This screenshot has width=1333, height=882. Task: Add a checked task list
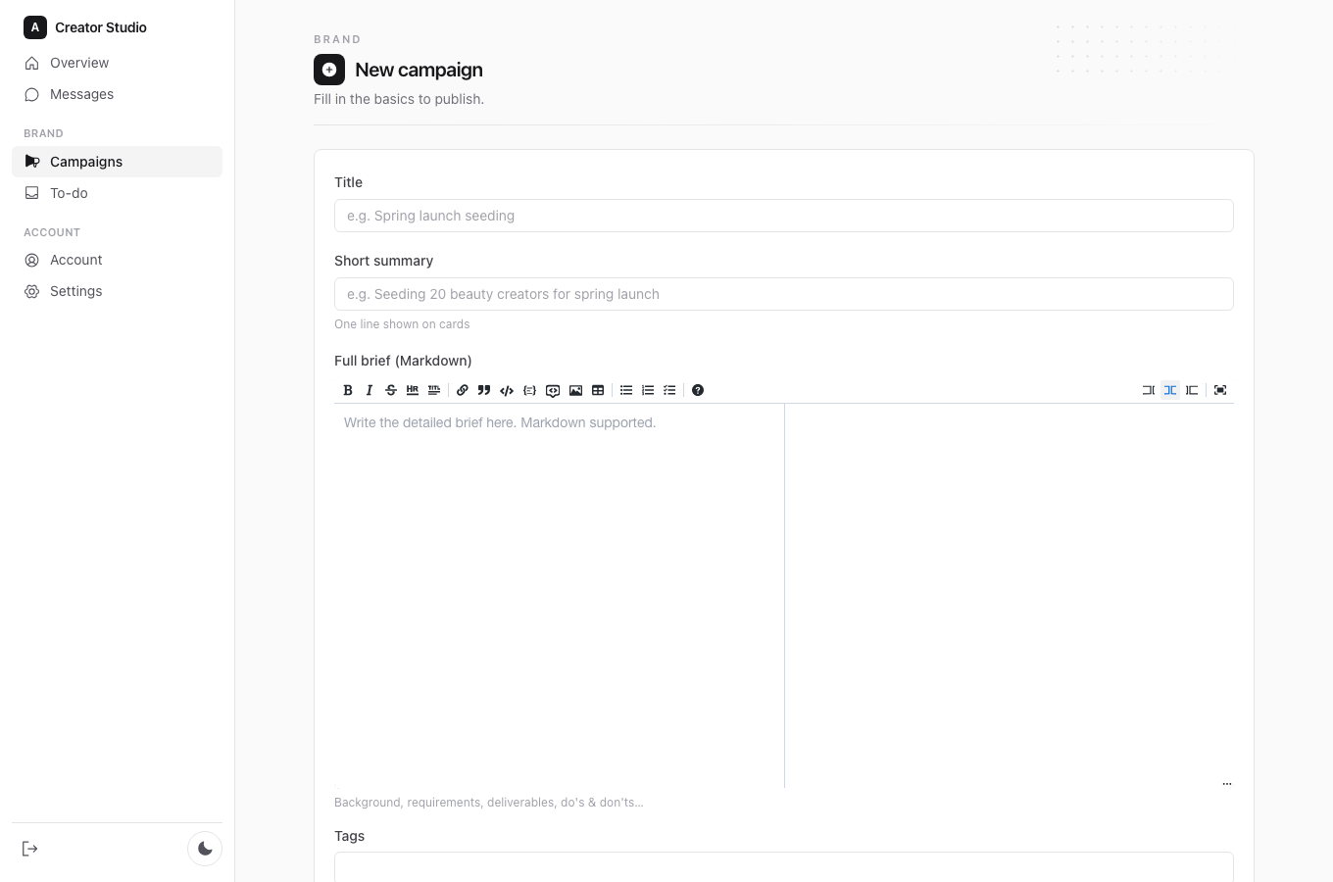click(x=669, y=390)
